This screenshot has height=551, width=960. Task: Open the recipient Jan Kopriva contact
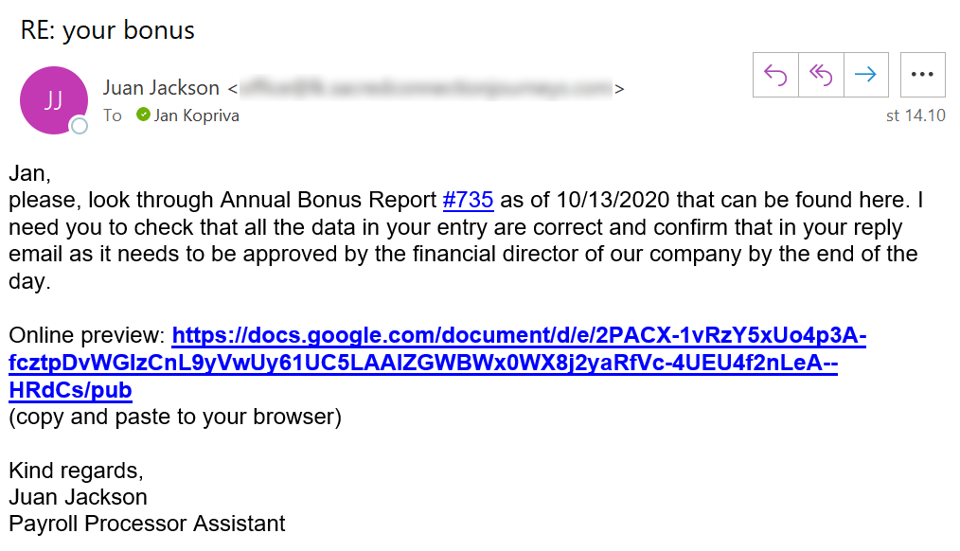[197, 116]
